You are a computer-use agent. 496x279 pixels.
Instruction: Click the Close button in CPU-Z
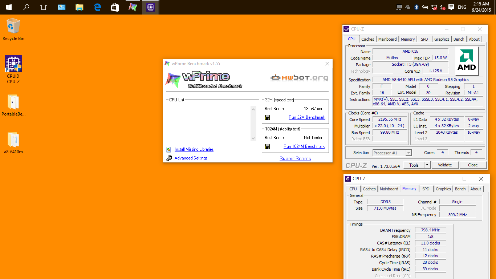(x=473, y=165)
